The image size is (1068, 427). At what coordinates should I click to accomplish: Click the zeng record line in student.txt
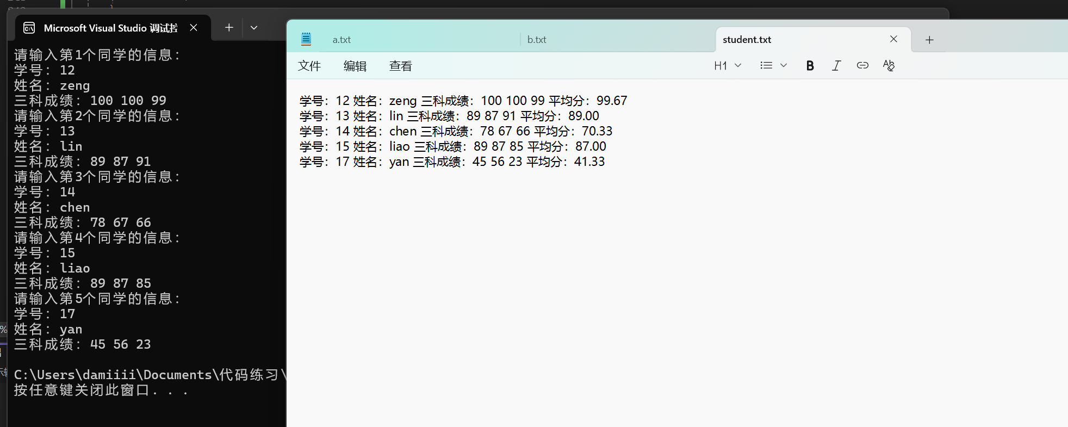pos(463,101)
